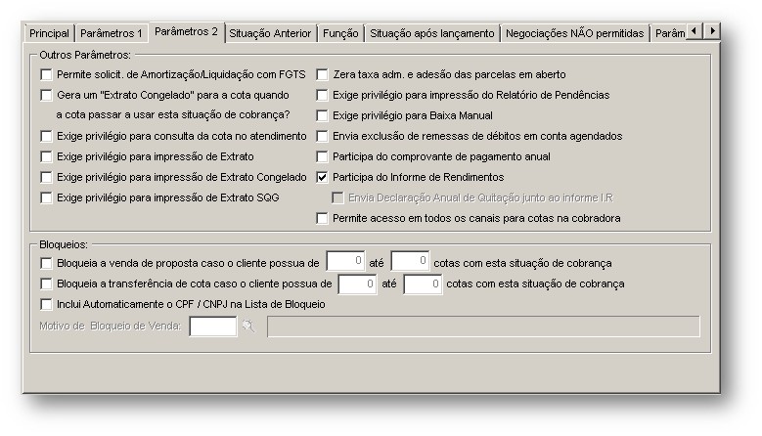Switch to Parâmetros 1 tab

(x=112, y=33)
